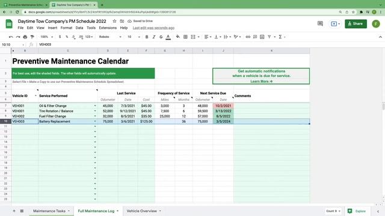Insert comment icon in toolbar
This screenshot has width=385, height=216.
coord(255,37)
